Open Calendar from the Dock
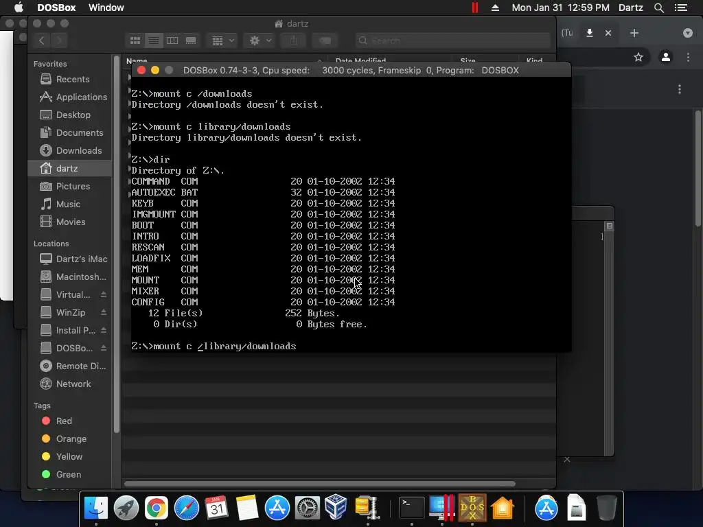 [216, 508]
